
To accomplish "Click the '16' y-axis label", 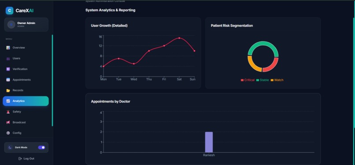I will (100, 36).
